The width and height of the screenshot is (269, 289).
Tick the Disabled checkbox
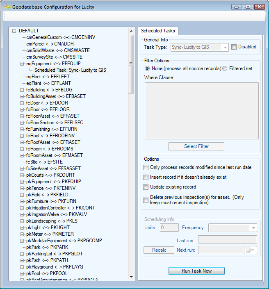234,47
